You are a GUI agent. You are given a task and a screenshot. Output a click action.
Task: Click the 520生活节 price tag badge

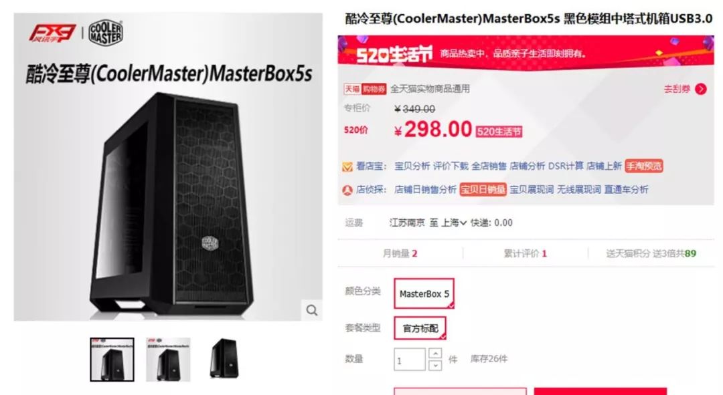point(499,132)
